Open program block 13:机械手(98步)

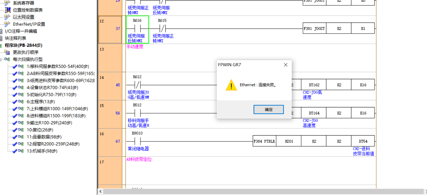coord(42,151)
